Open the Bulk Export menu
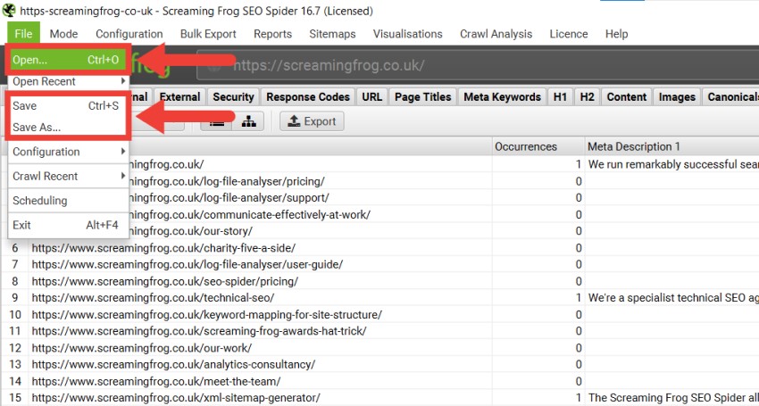Screen dimensions: 759x406 tap(208, 34)
